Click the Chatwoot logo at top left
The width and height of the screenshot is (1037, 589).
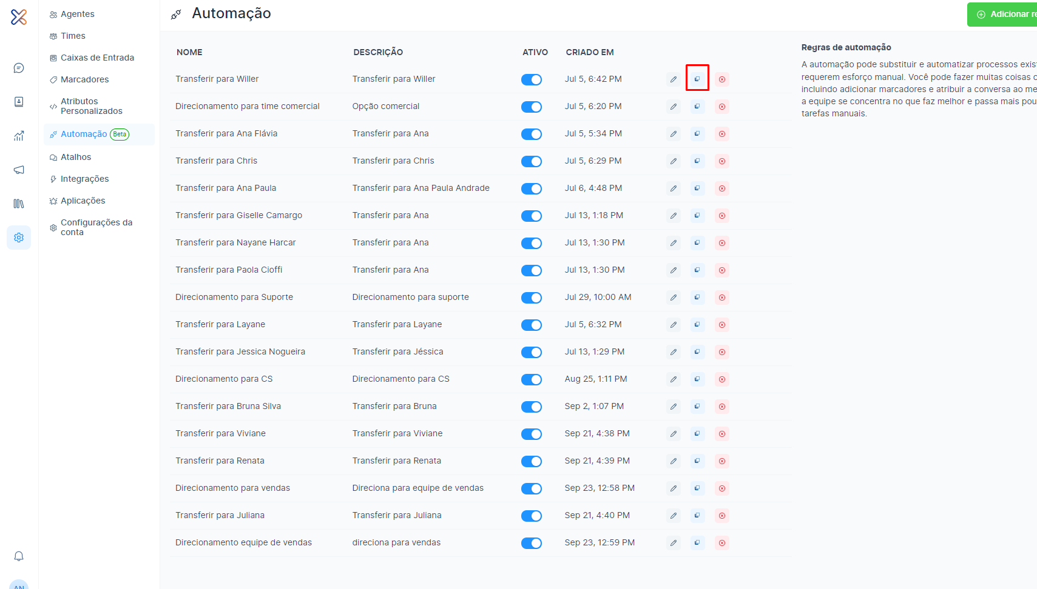click(19, 17)
